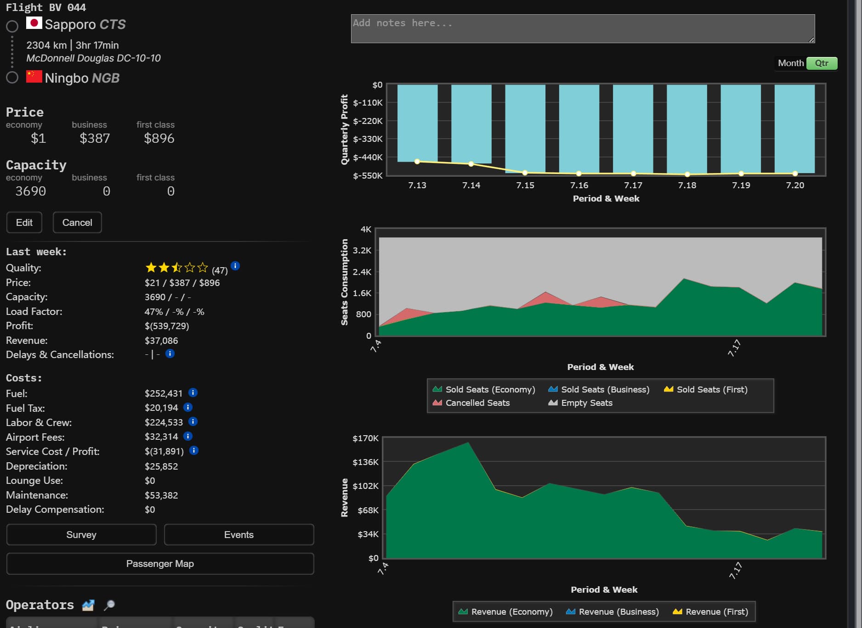Switch the profit chart to Month view
The height and width of the screenshot is (628, 862).
790,63
